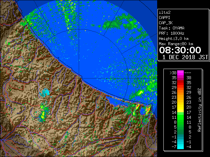Click the bright green 11–14 dBZ swatch
Viewport: 210px width, 157px height.
[180, 117]
